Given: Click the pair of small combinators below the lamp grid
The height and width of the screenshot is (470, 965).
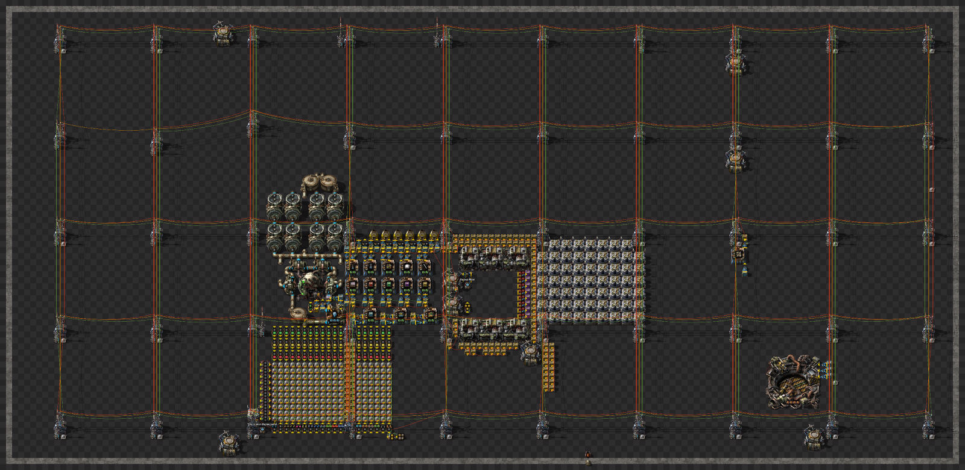Looking at the screenshot, I should [396, 436].
